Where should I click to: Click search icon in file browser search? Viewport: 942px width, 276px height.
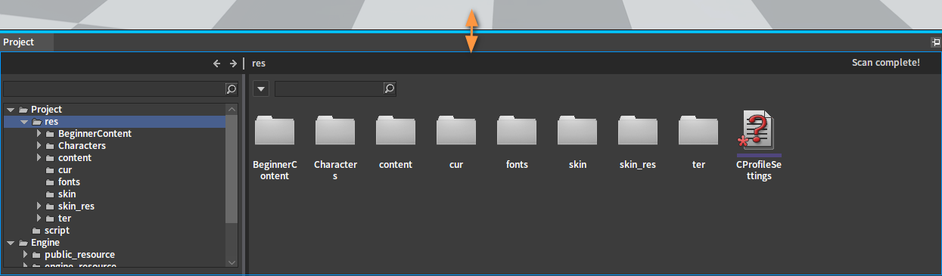click(x=390, y=88)
